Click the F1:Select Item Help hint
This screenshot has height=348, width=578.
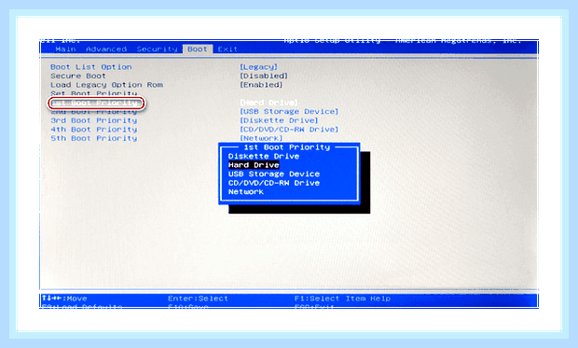pyautogui.click(x=342, y=299)
